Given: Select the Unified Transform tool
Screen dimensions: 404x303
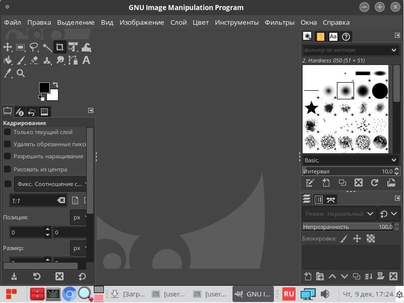Looking at the screenshot, I should point(73,47).
